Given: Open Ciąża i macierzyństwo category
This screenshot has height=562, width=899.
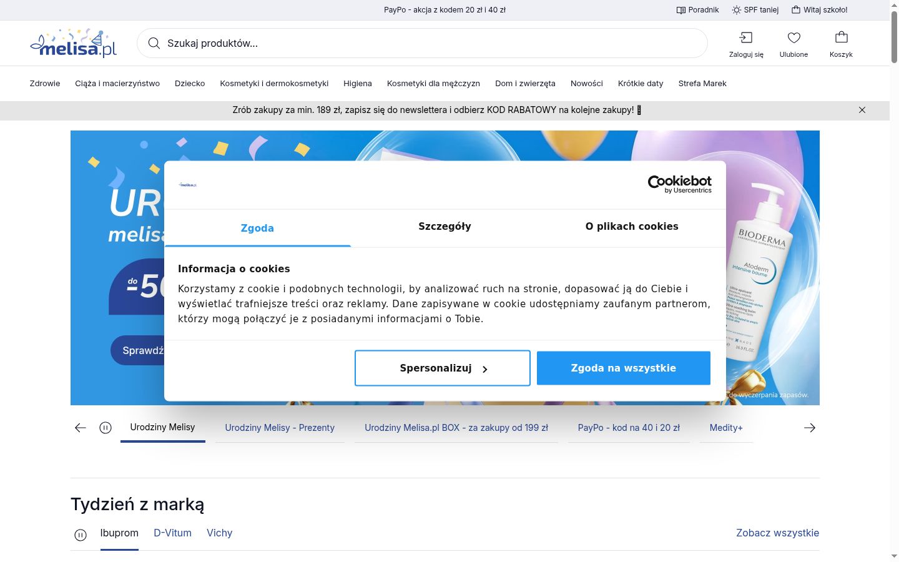Looking at the screenshot, I should point(117,83).
